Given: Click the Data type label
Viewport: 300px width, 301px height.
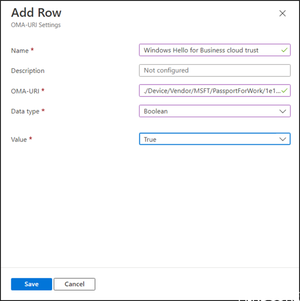Looking at the screenshot, I should coord(25,112).
